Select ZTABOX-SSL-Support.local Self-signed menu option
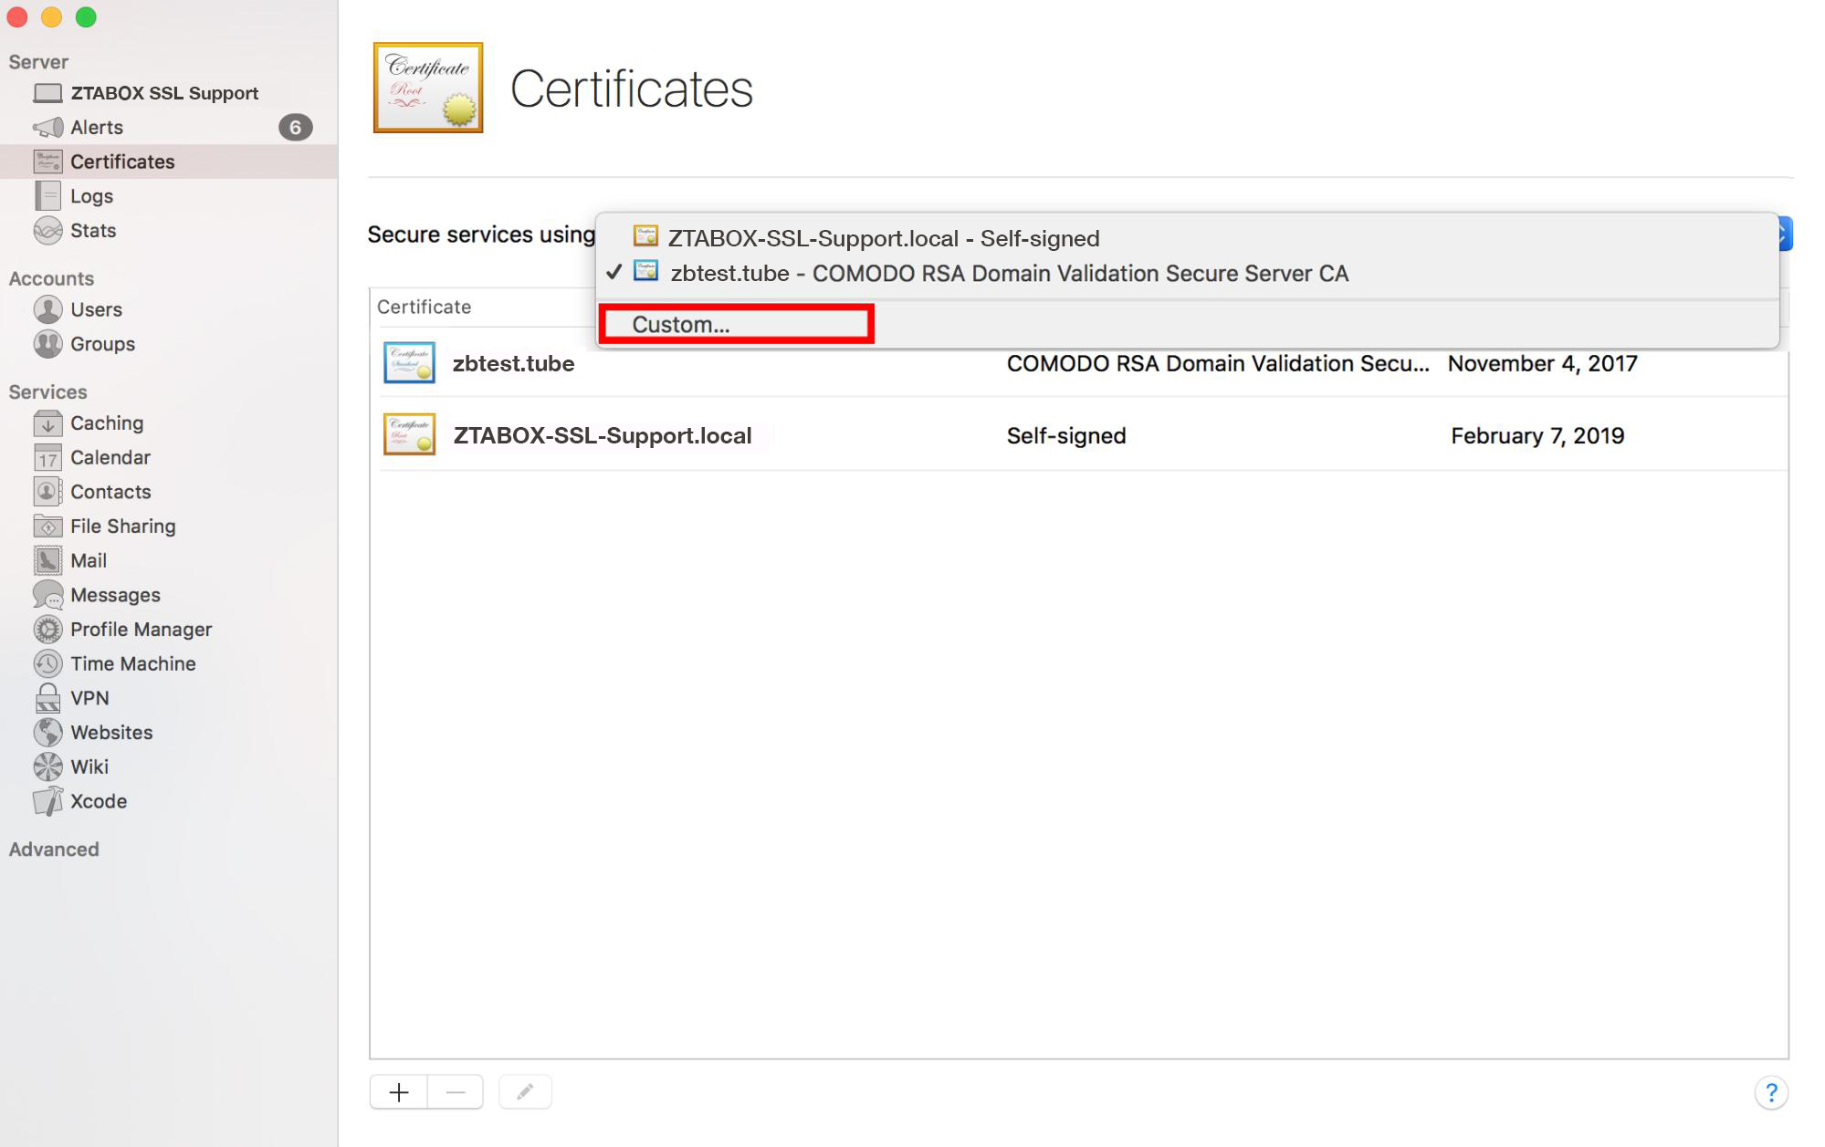The width and height of the screenshot is (1825, 1147). (x=883, y=238)
